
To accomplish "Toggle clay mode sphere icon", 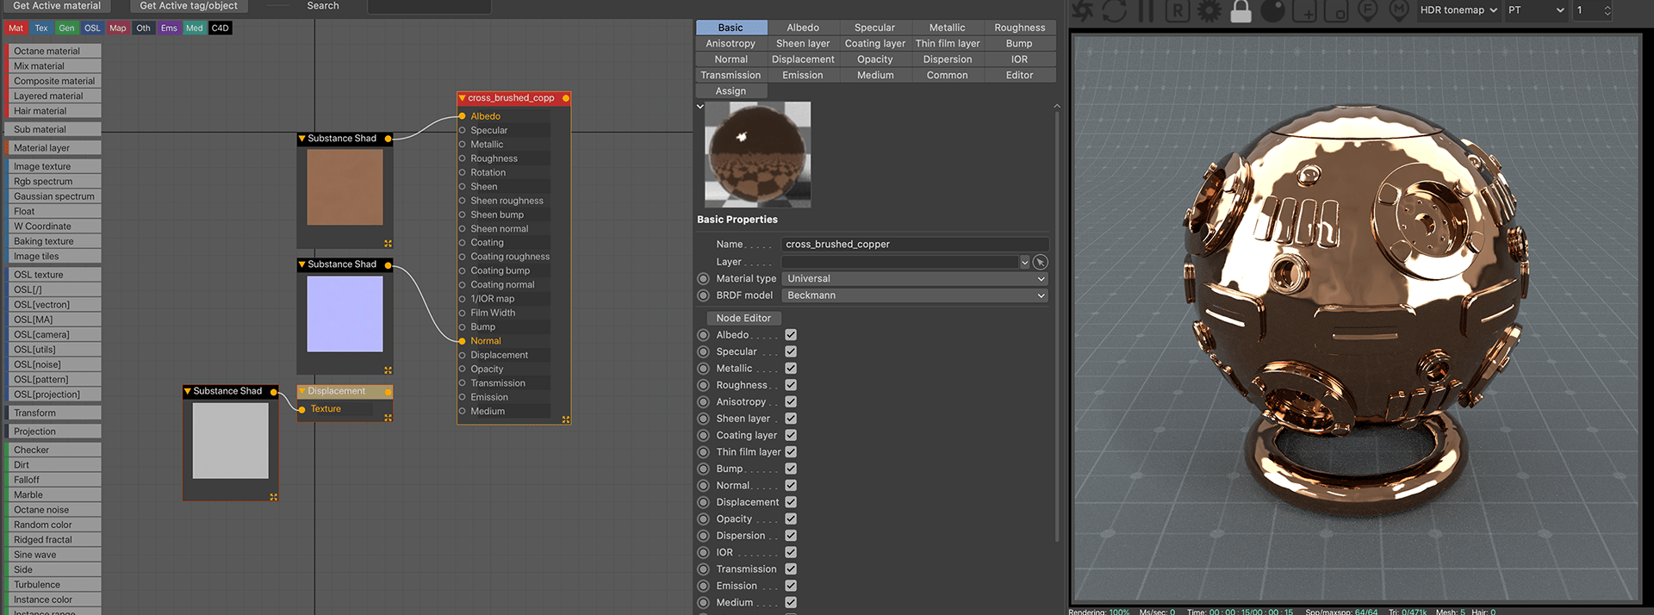I will point(1272,11).
